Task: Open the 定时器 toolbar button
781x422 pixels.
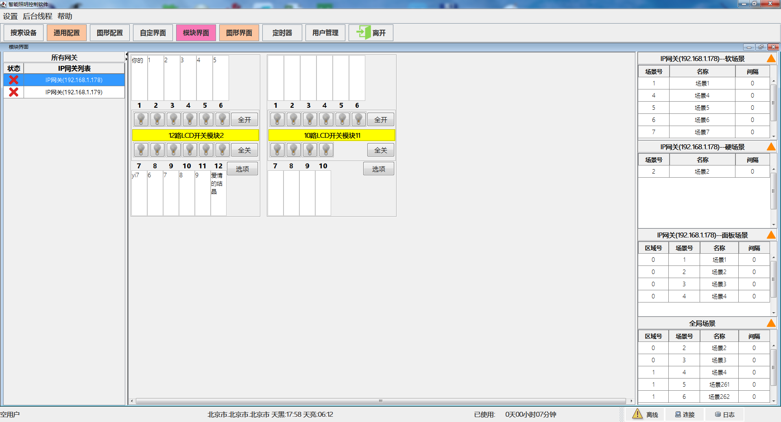Action: [x=282, y=33]
